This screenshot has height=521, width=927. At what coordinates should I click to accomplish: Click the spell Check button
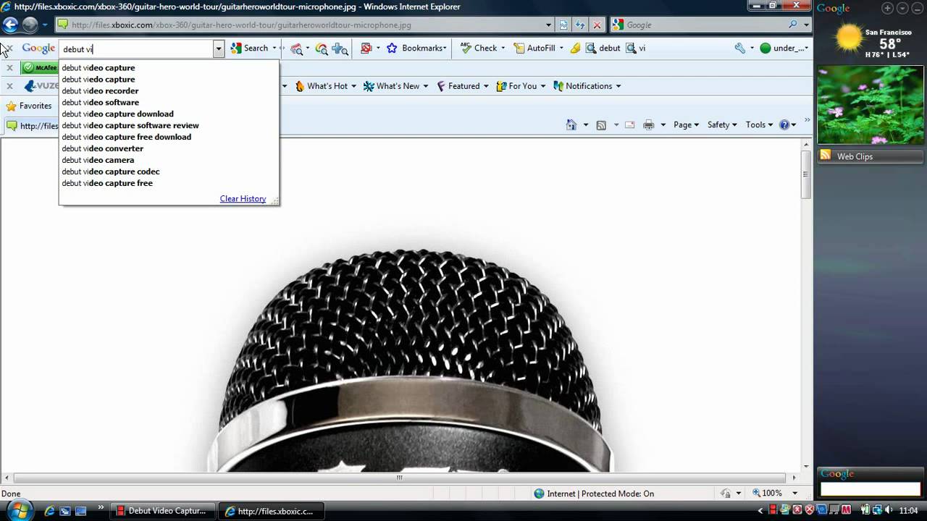coord(478,48)
